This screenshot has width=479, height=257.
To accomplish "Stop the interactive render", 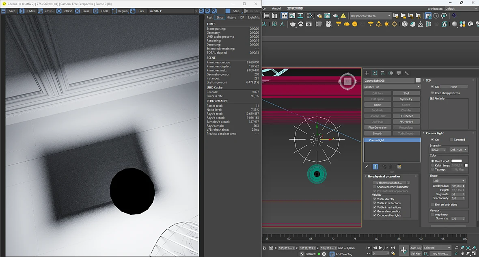I will click(x=233, y=11).
